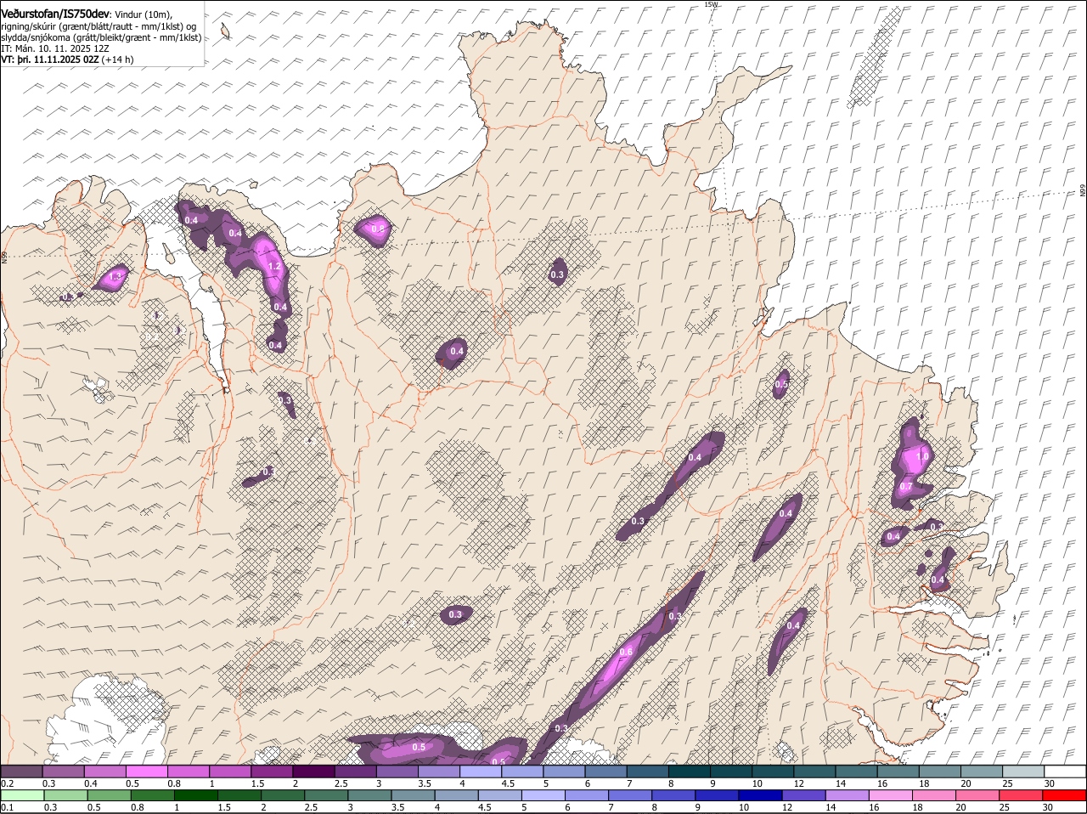The image size is (1087, 814).
Task: Click the 12 label of the lower colour scale
Action: (787, 807)
